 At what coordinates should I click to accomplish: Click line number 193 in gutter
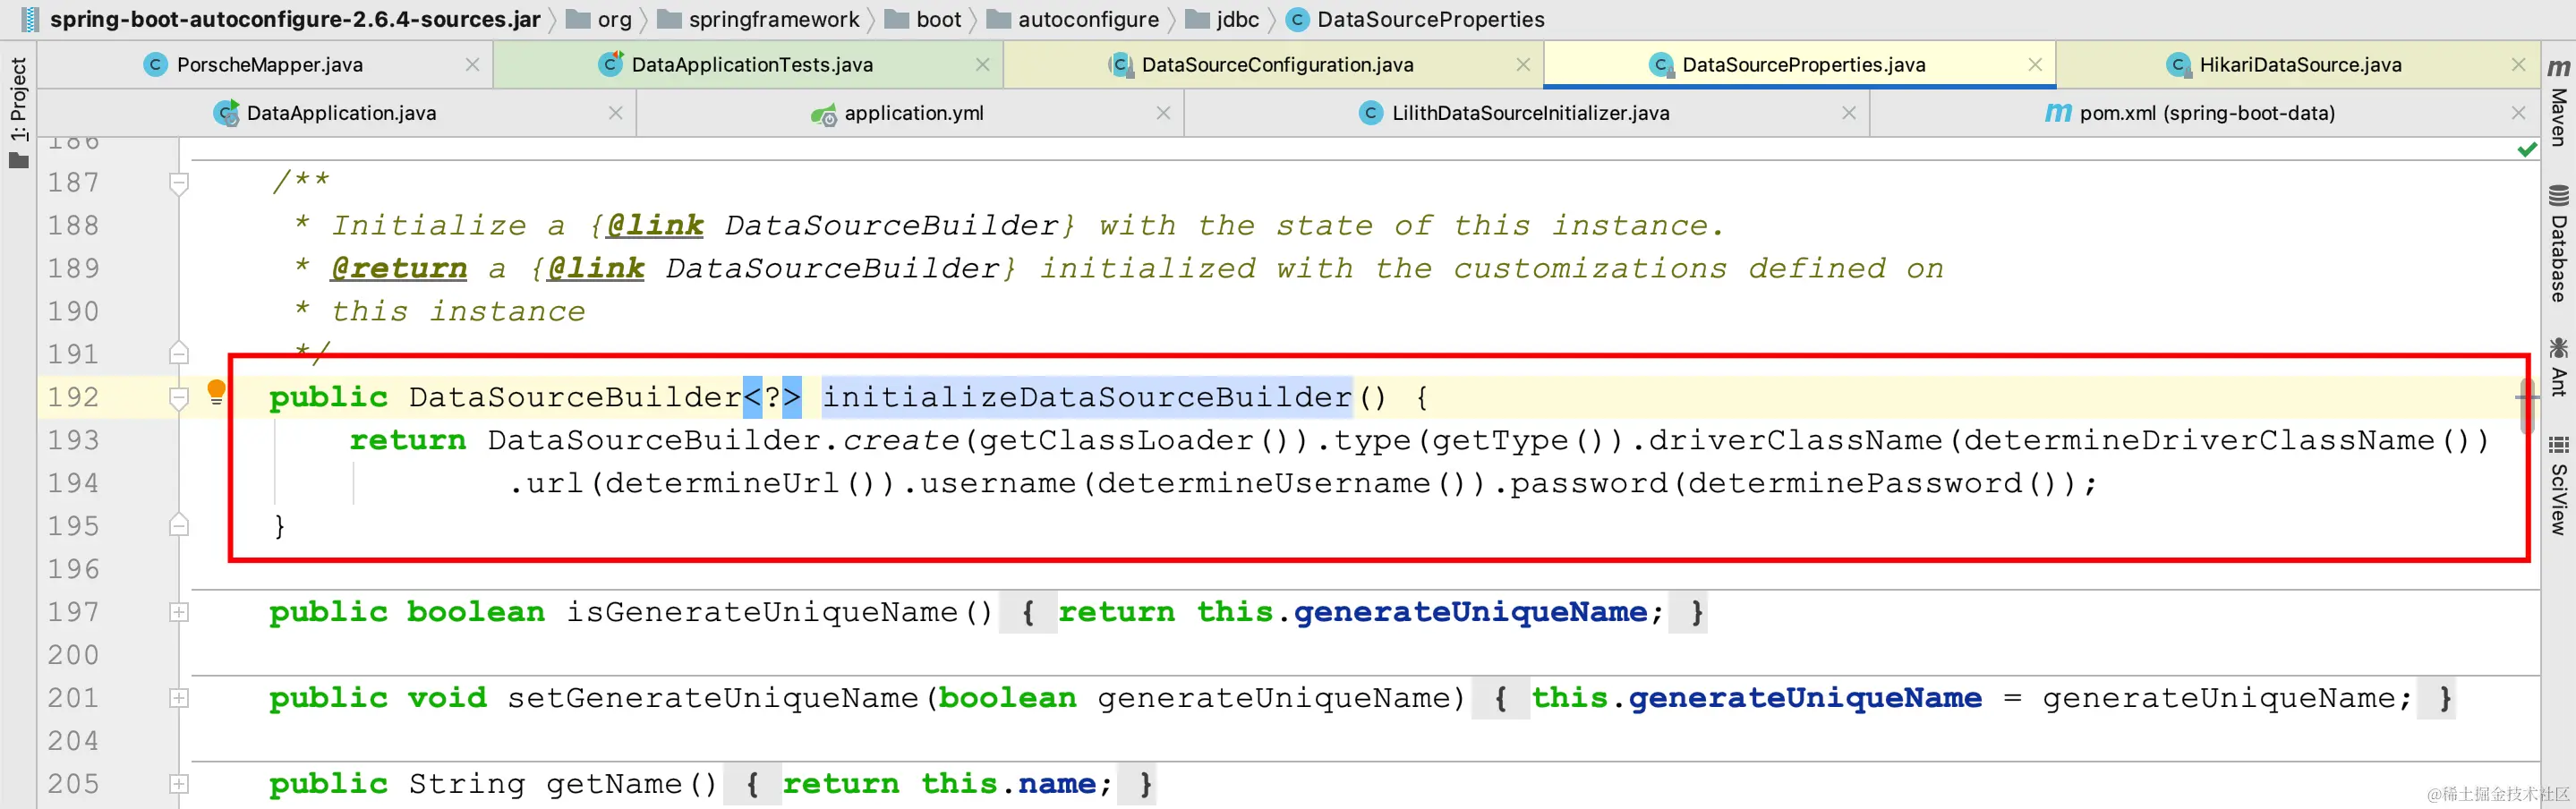(x=73, y=441)
